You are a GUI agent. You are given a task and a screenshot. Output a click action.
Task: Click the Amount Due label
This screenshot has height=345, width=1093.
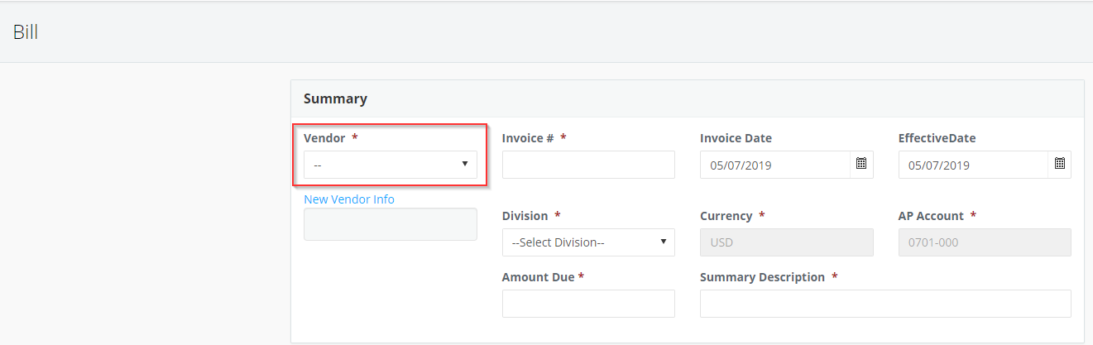click(538, 277)
